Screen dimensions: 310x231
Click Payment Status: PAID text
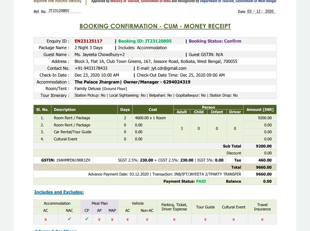(x=185, y=181)
